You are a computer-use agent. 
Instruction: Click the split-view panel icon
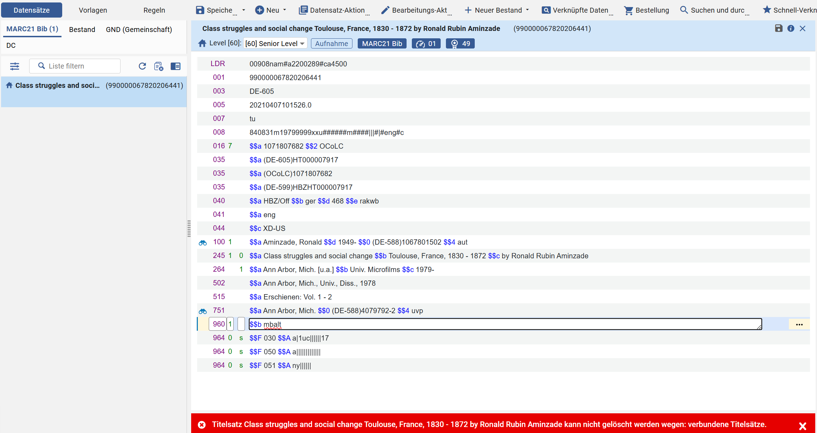(x=175, y=66)
